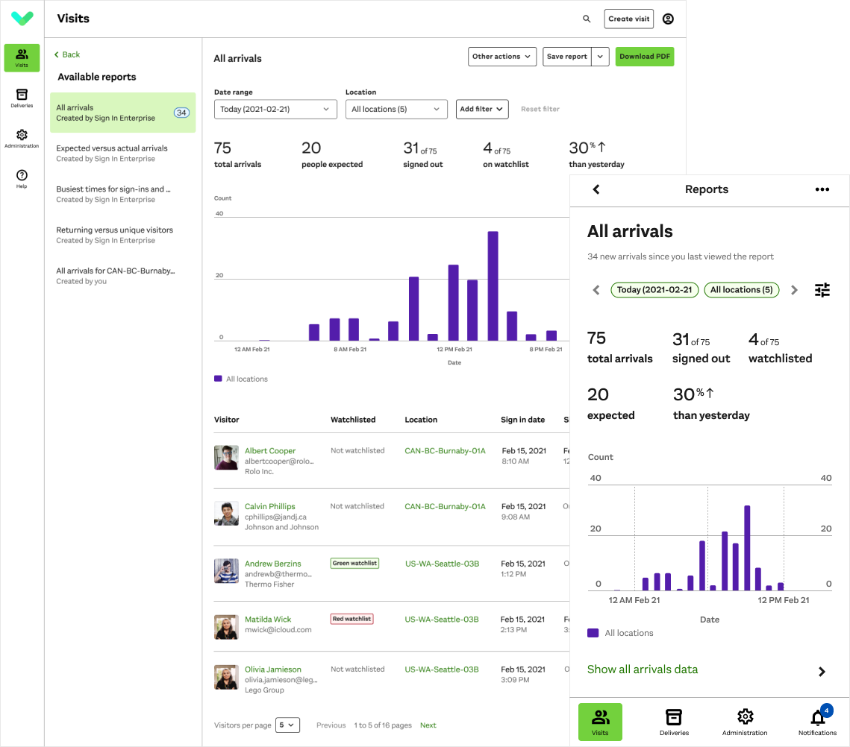Open the user account profile icon
The image size is (850, 747).
668,19
